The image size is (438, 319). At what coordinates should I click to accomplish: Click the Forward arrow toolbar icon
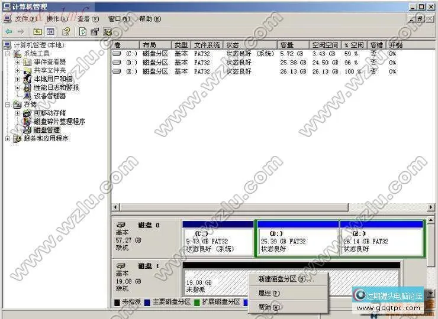(x=21, y=32)
